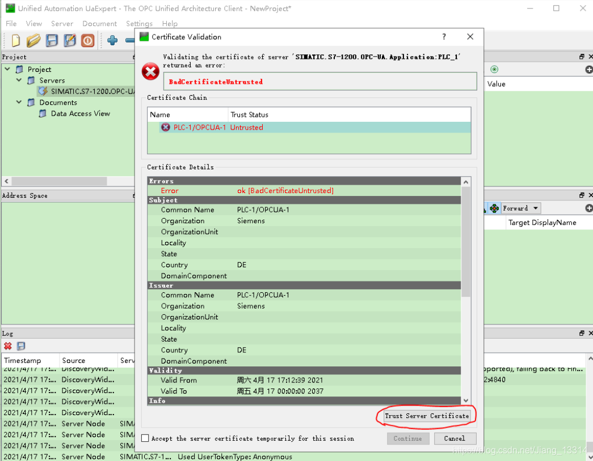Image resolution: width=593 pixels, height=461 pixels.
Task: Open the View menu
Action: coord(33,23)
